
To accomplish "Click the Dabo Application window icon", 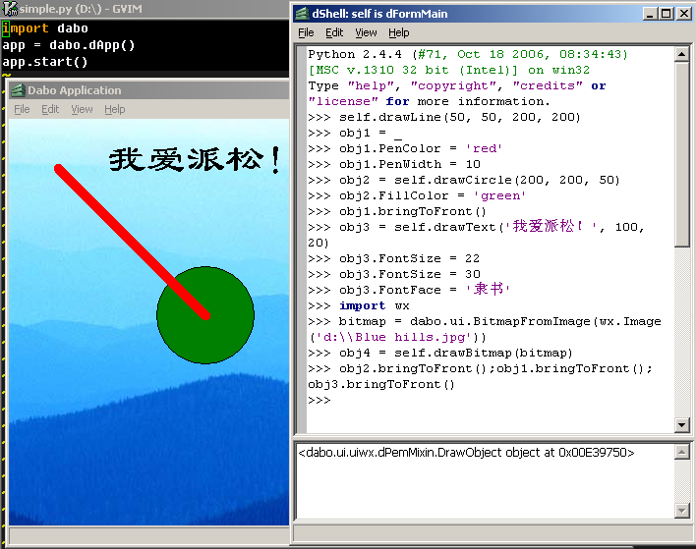I will click(18, 90).
